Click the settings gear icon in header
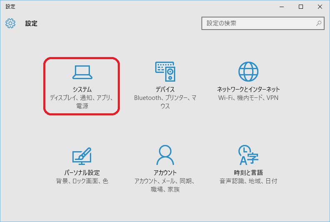The height and width of the screenshot is (222, 330). [x=10, y=23]
